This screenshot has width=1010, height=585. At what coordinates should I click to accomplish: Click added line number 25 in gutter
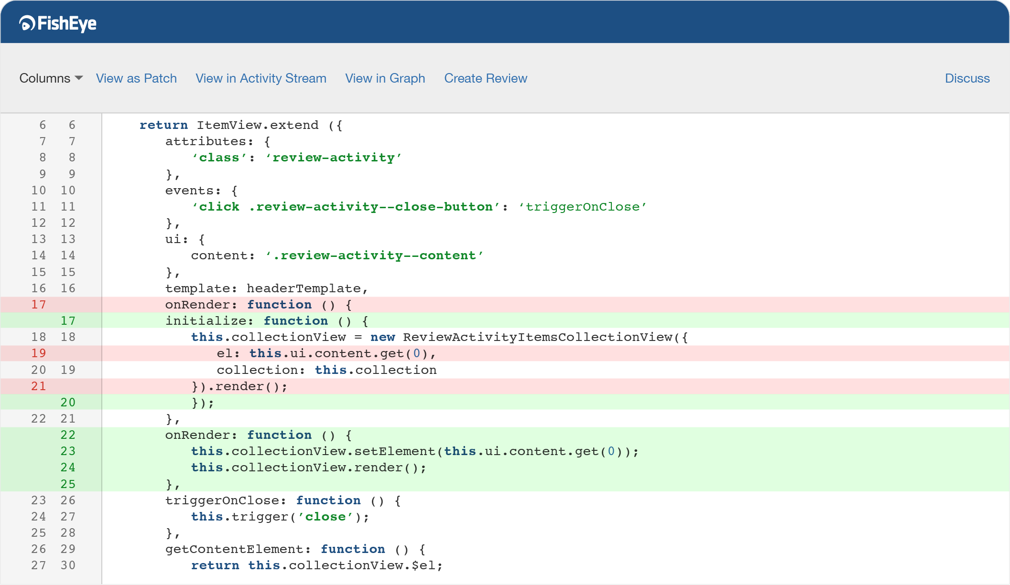pos(68,484)
